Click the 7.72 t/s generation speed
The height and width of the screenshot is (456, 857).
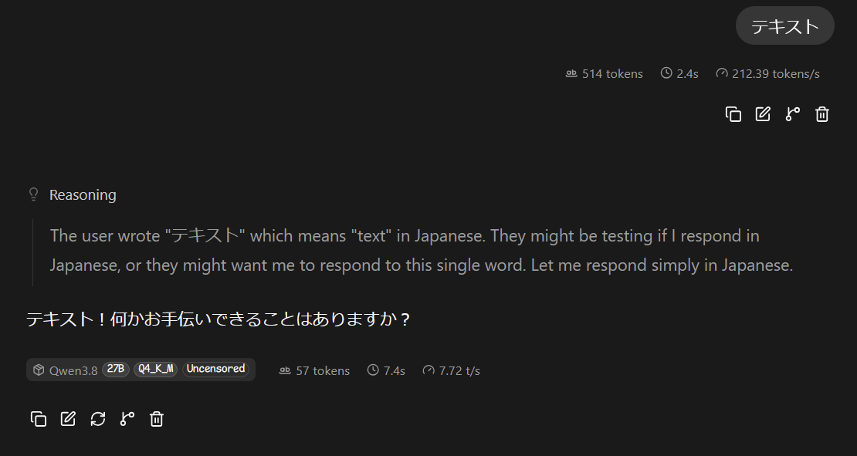pos(452,371)
